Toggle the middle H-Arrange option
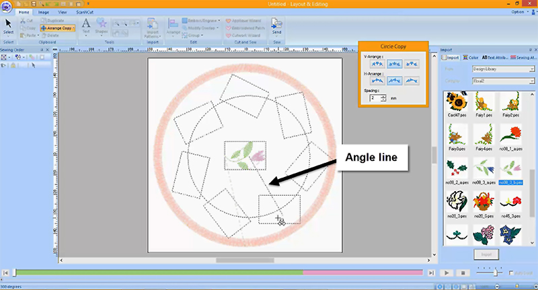Image resolution: width=538 pixels, height=290 pixels. [395, 81]
